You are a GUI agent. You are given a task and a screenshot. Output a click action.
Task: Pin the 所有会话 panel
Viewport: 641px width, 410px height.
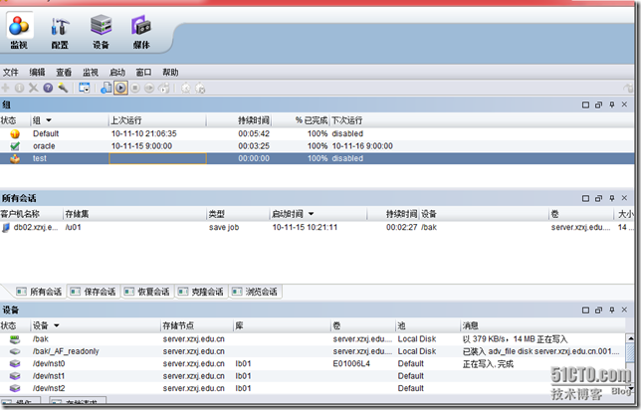pos(611,198)
